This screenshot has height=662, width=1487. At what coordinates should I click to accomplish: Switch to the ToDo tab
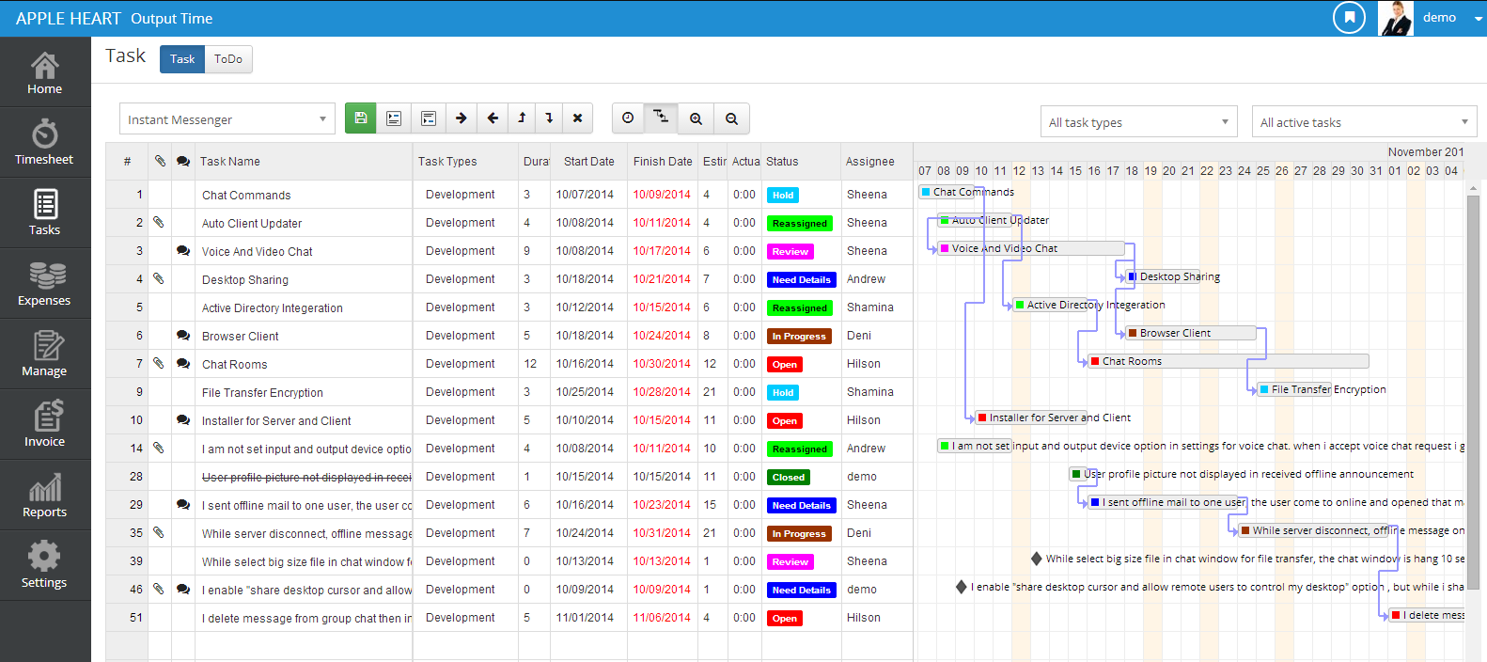[228, 59]
